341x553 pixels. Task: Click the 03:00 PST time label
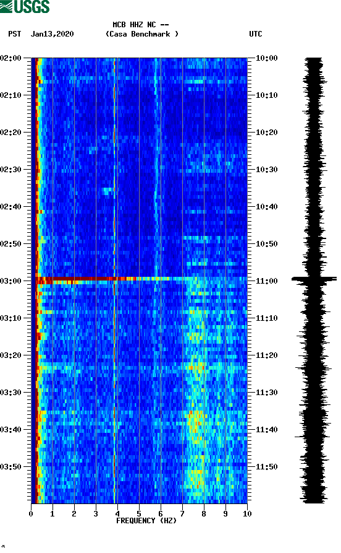(x=11, y=281)
